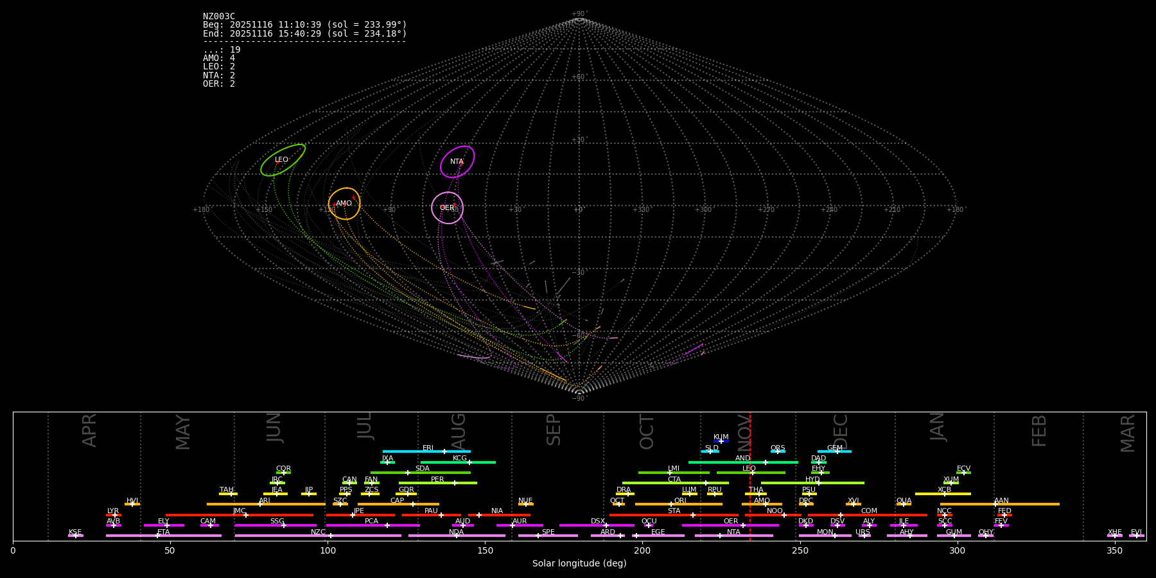Select the orange AMO radiant circle
The image size is (1156, 578).
pyautogui.click(x=344, y=204)
